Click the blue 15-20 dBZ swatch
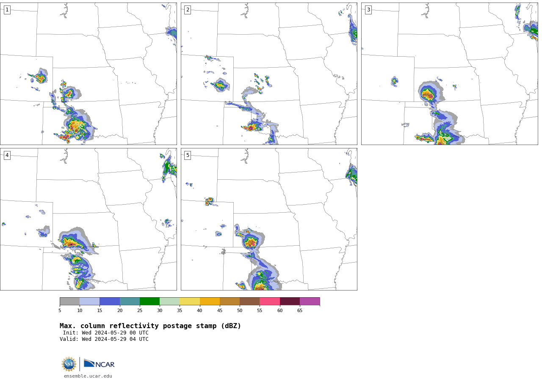Image resolution: width=542 pixels, height=381 pixels. 110,302
